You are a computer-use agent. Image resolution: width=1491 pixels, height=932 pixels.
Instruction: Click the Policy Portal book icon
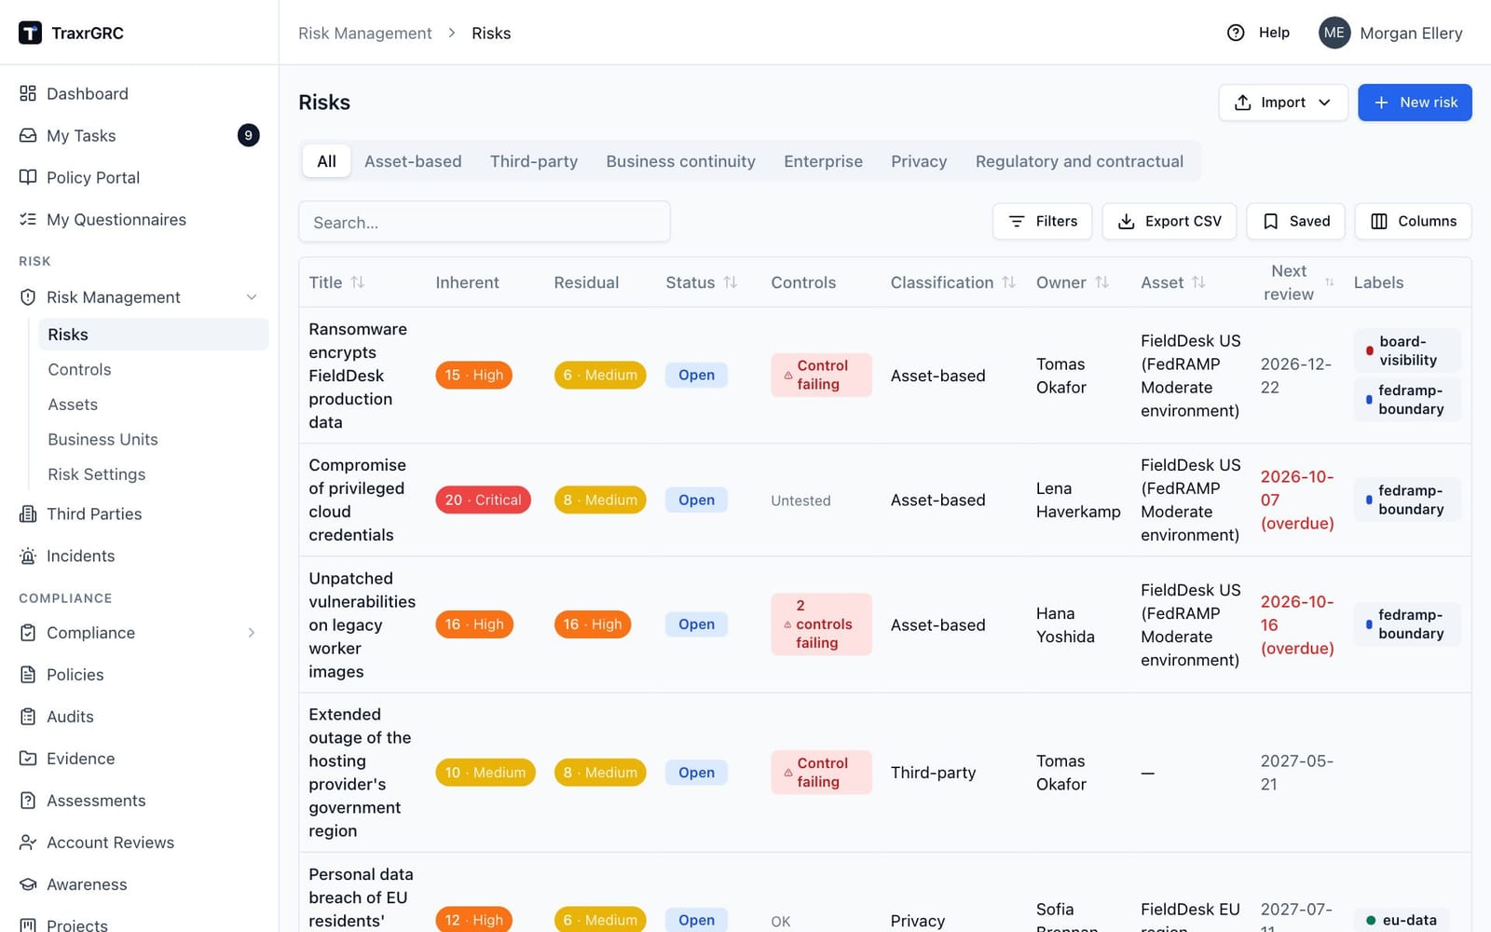(x=28, y=177)
